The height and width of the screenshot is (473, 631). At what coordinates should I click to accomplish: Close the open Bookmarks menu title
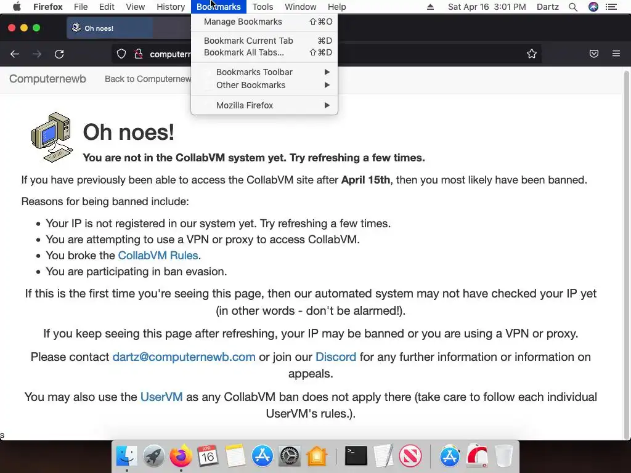point(219,7)
